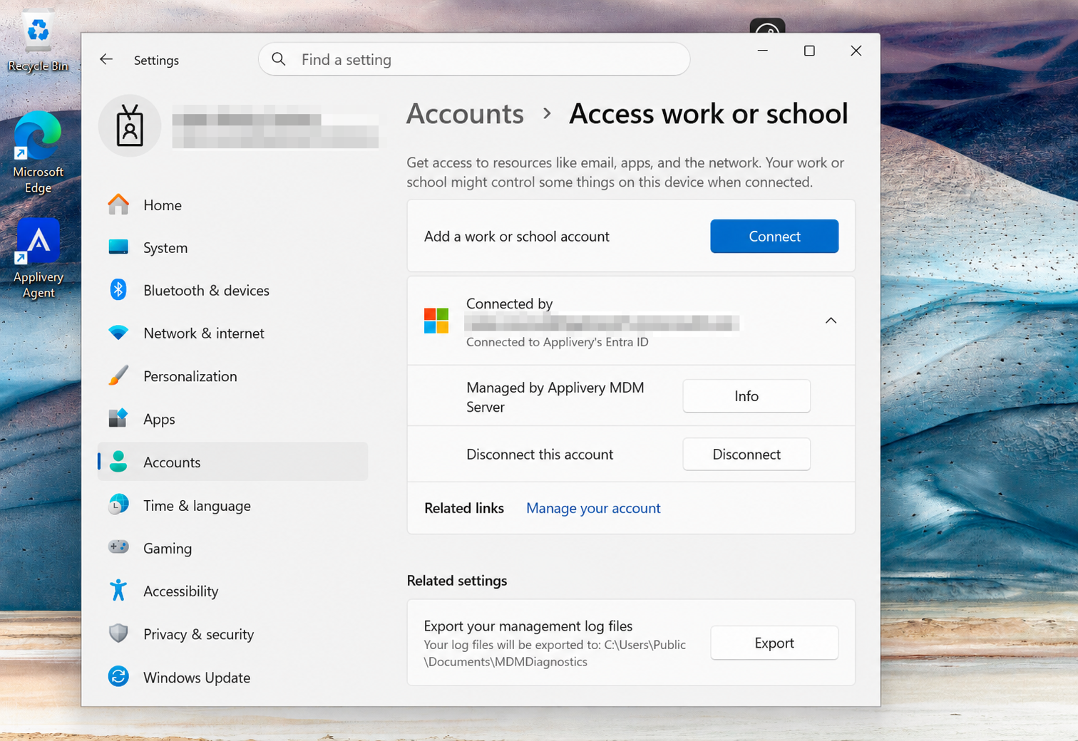
Task: Click the Privacy & security shield icon
Action: [x=118, y=633]
